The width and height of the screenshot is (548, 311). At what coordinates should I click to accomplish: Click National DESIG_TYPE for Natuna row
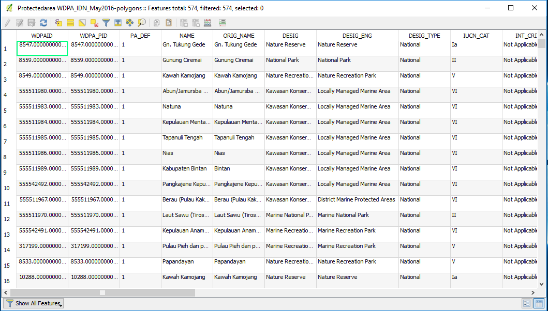(424, 111)
